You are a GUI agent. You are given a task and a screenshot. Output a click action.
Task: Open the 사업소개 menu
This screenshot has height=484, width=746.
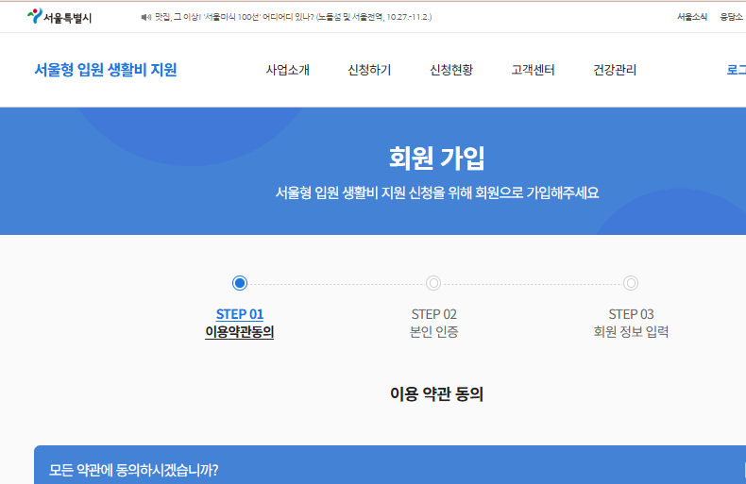coord(287,70)
